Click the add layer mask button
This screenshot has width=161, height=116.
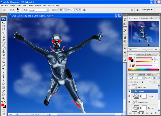(139, 113)
